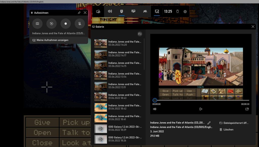Open the Audio widget in Game Bar
This screenshot has width=259, height=147.
click(110, 11)
